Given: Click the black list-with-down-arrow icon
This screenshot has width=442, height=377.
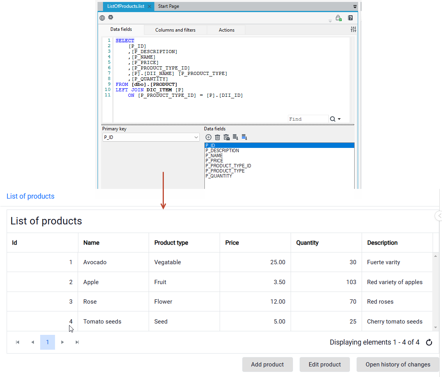Looking at the screenshot, I should click(x=235, y=137).
